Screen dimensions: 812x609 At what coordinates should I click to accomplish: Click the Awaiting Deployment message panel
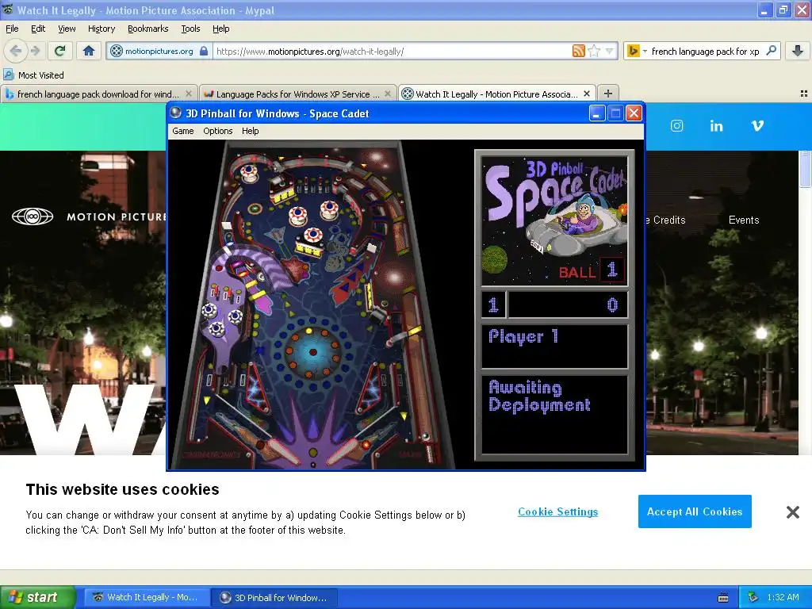(554, 414)
